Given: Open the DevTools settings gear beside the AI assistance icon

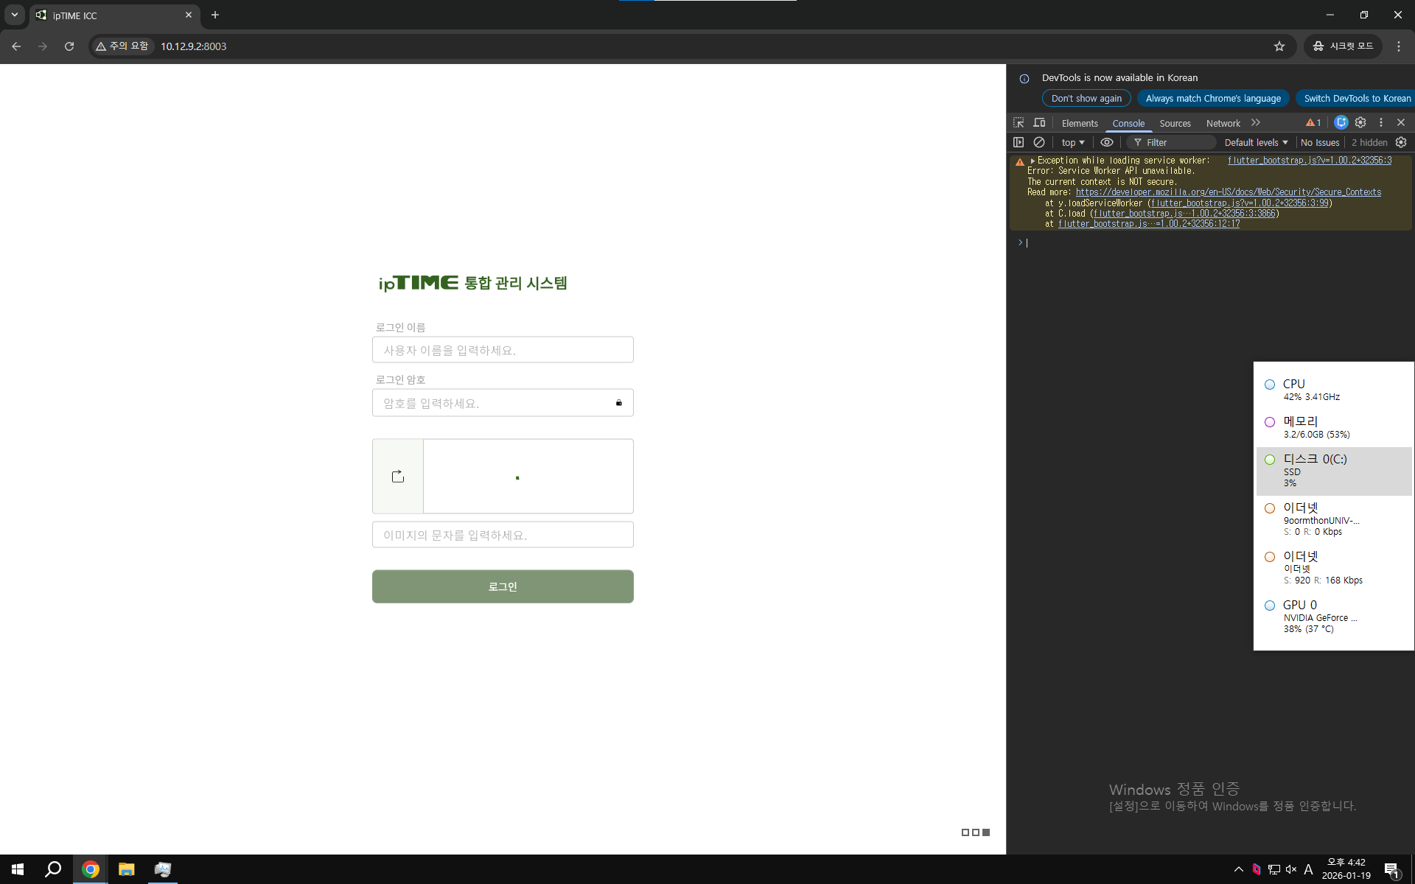Looking at the screenshot, I should [x=1360, y=123].
